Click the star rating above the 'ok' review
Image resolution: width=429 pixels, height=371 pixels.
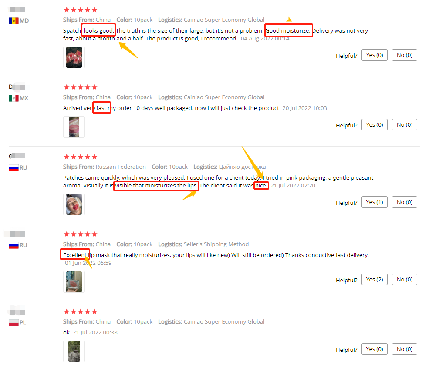click(81, 311)
